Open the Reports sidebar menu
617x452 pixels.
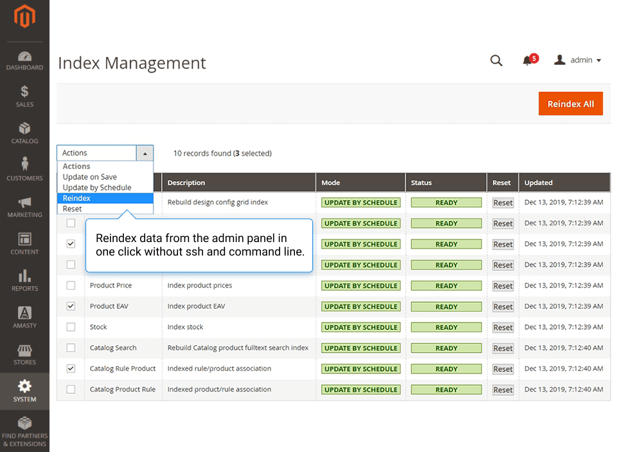[24, 281]
